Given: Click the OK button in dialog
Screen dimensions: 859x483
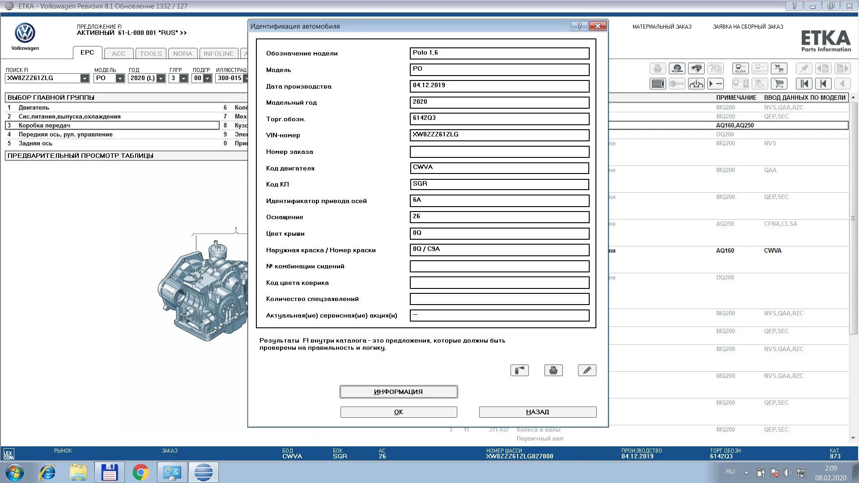Looking at the screenshot, I should coord(398,412).
